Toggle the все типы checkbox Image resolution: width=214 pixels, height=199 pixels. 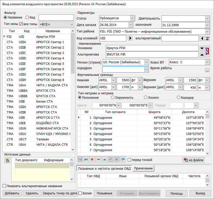(21, 24)
